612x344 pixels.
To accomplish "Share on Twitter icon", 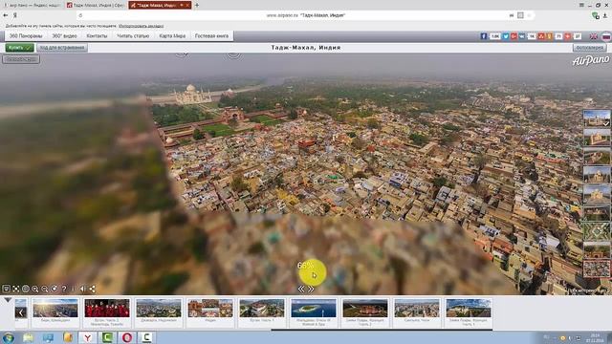I will [506, 36].
